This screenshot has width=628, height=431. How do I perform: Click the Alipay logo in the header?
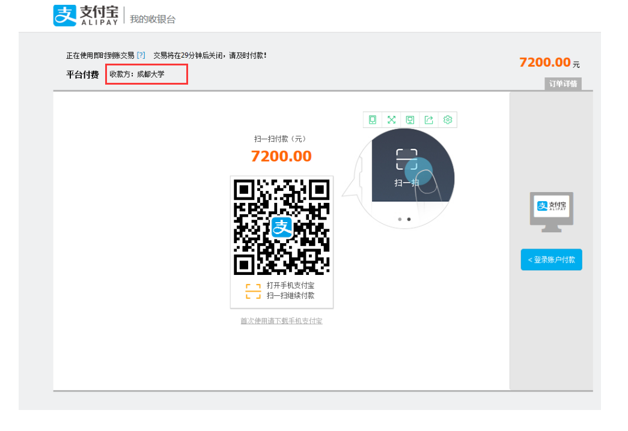86,16
